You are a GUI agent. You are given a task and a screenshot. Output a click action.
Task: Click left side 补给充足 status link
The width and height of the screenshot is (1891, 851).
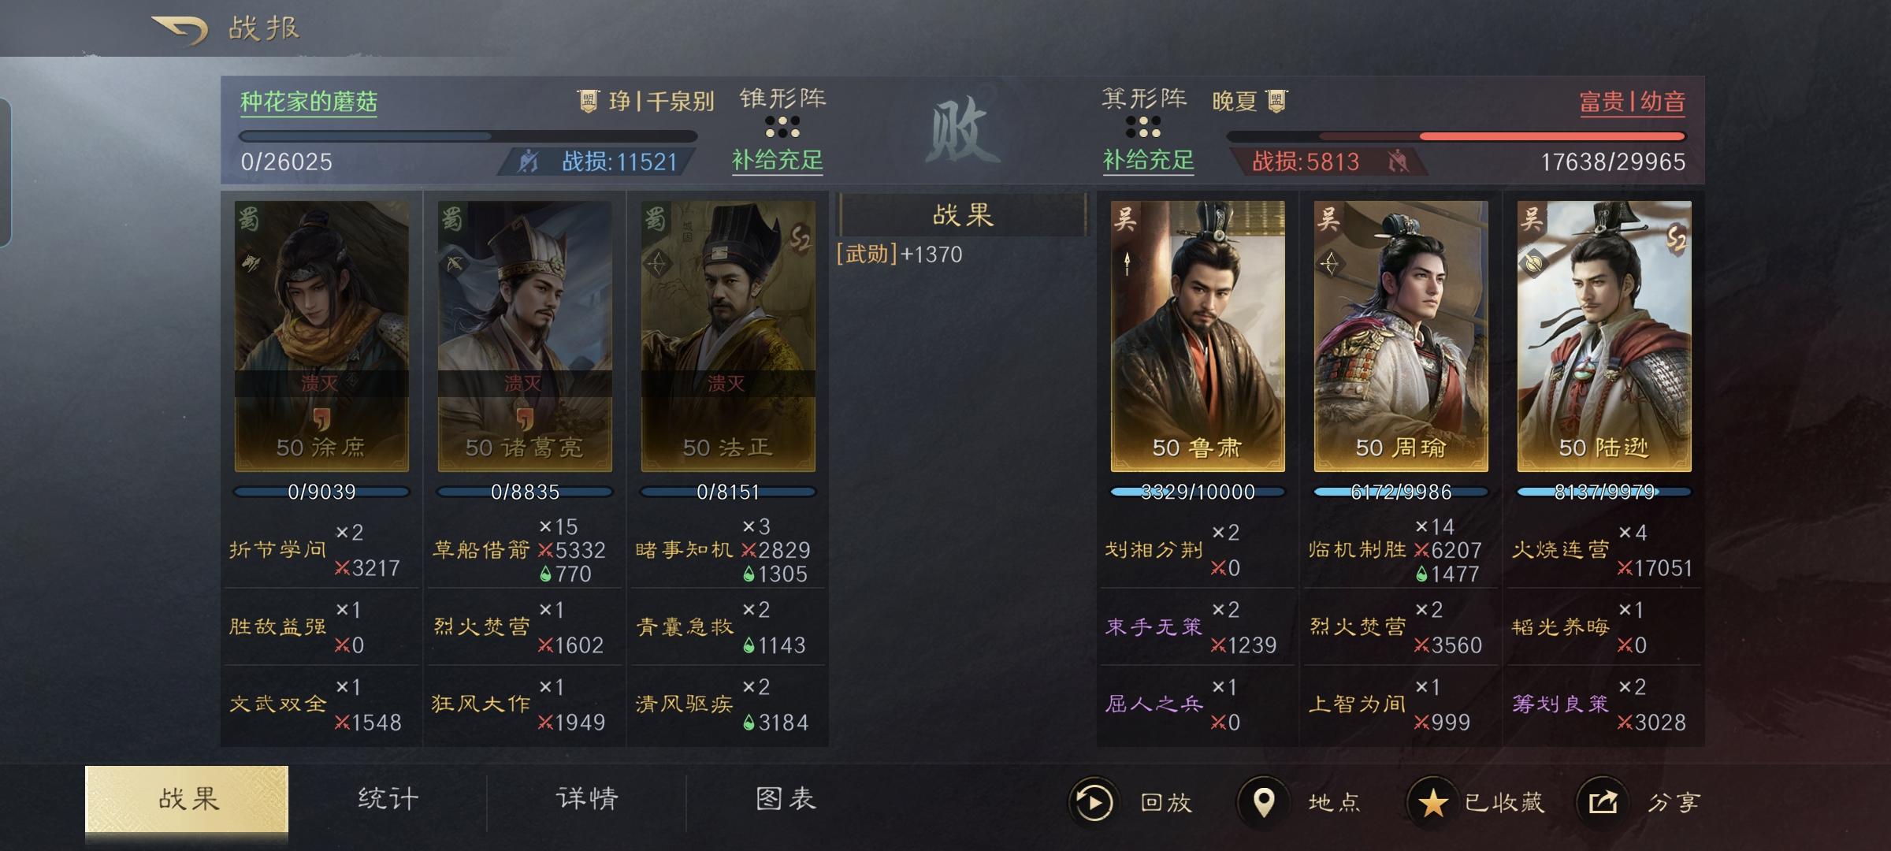777,161
